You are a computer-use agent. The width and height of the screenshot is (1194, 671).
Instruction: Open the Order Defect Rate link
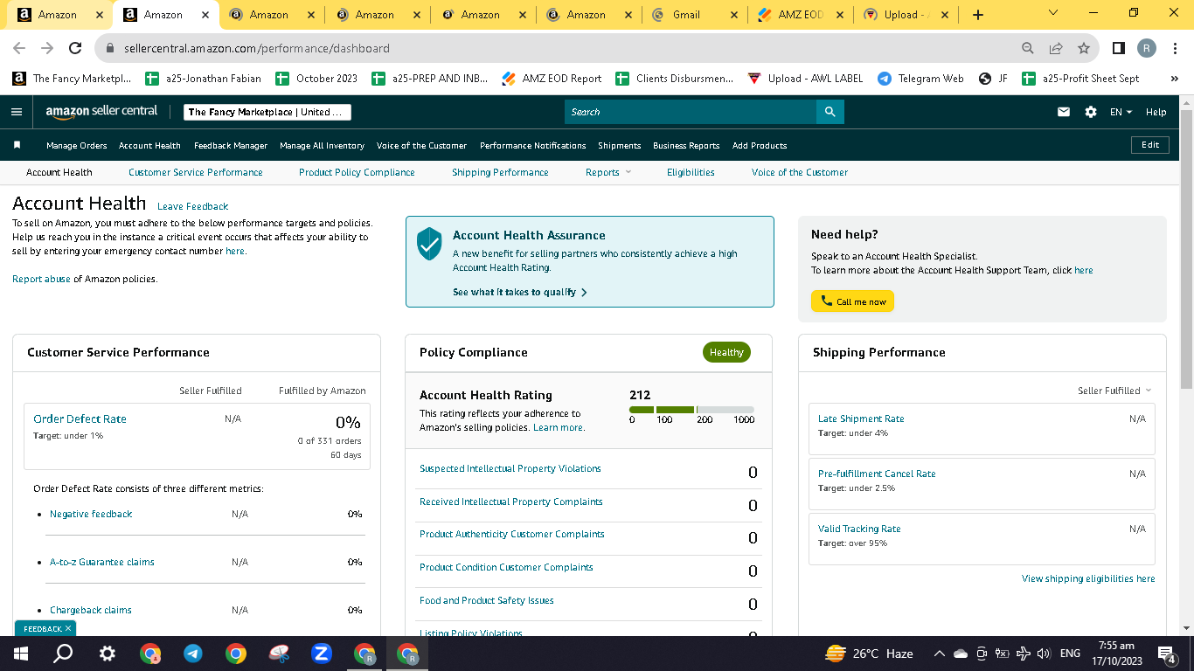pyautogui.click(x=80, y=419)
